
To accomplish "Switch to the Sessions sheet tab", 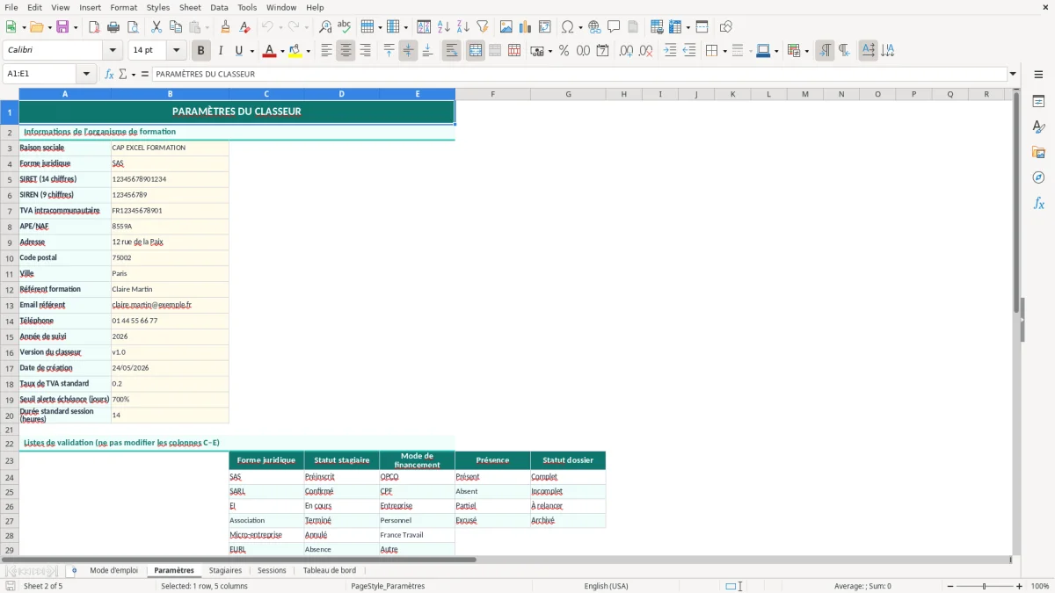I will tap(272, 570).
